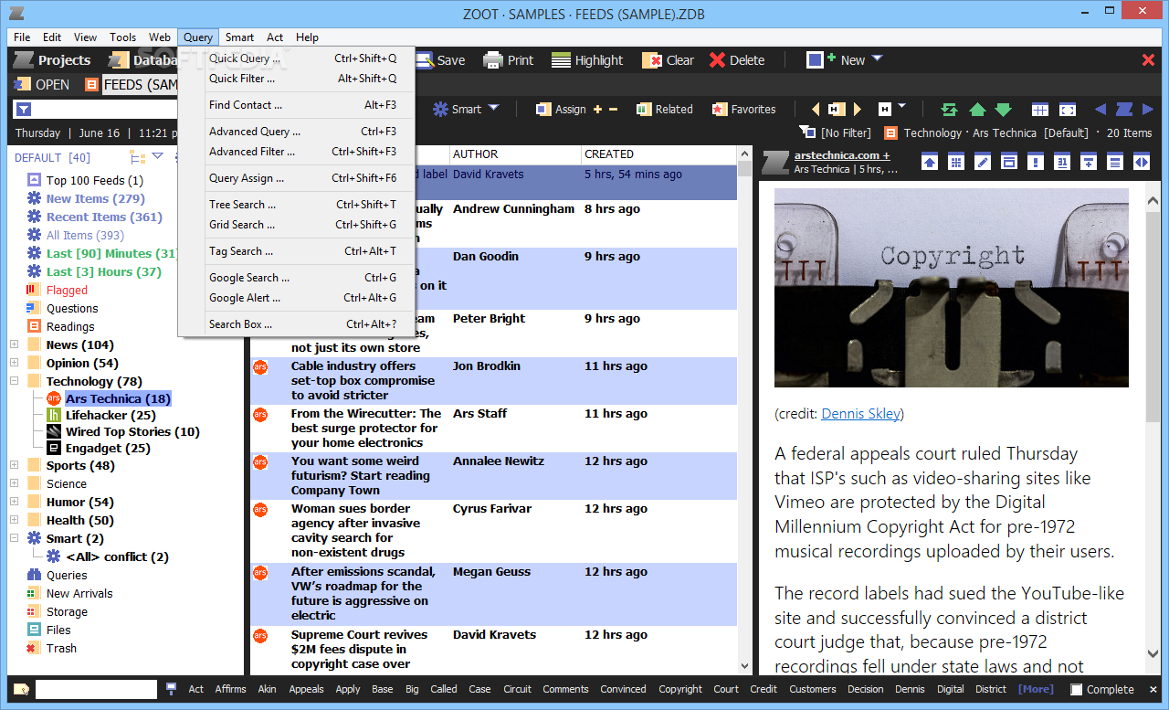Choose Tag Search in the menu

[297, 251]
